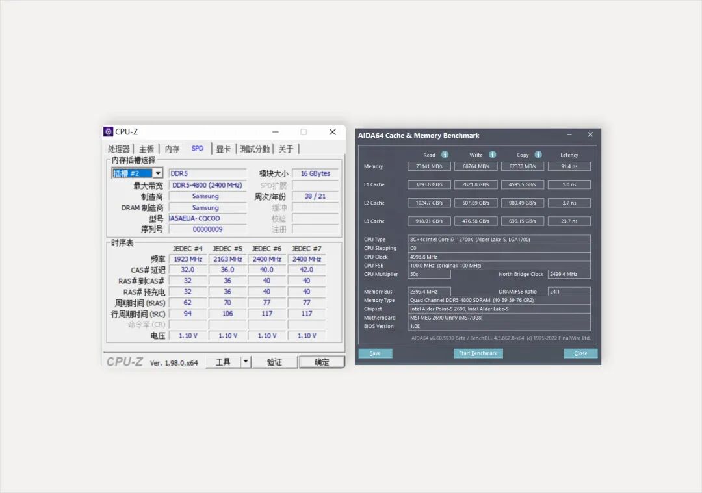Open the 測試分數 tab

click(254, 149)
